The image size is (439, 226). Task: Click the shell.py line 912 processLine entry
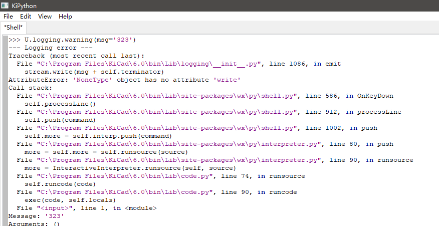pos(208,112)
